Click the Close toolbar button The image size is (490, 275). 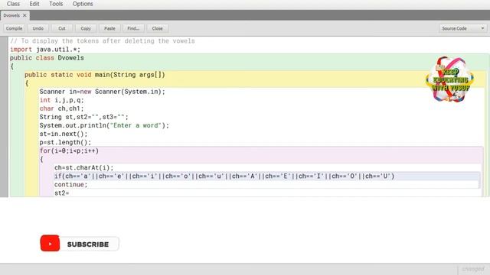[157, 28]
